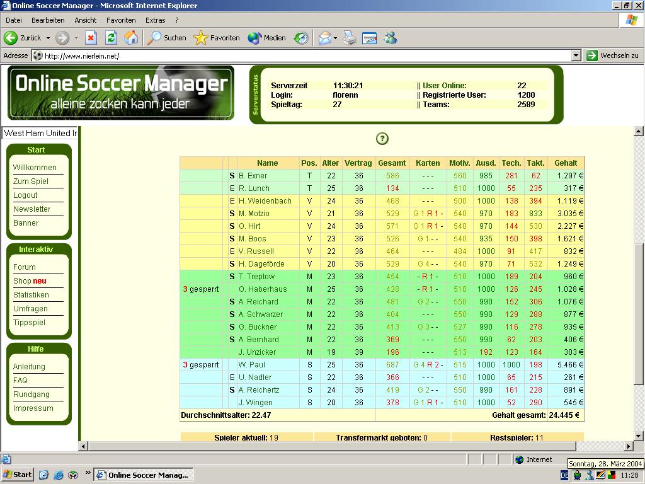Click the Forward navigation arrow icon
Viewport: 645px width, 484px height.
pos(62,38)
